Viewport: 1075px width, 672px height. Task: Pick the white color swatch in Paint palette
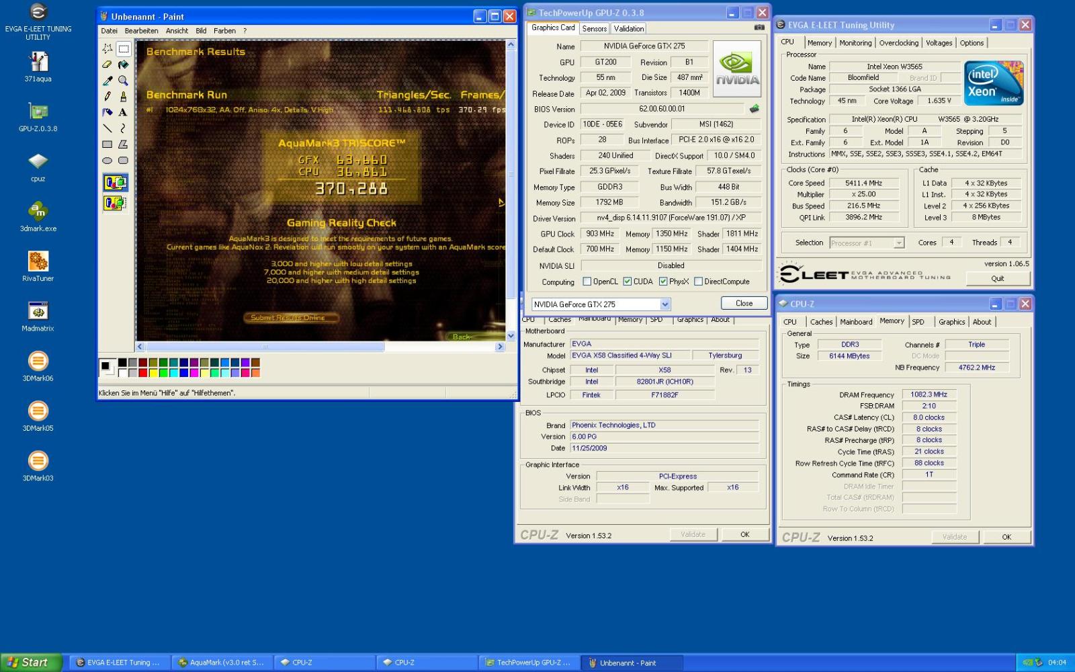click(x=122, y=373)
